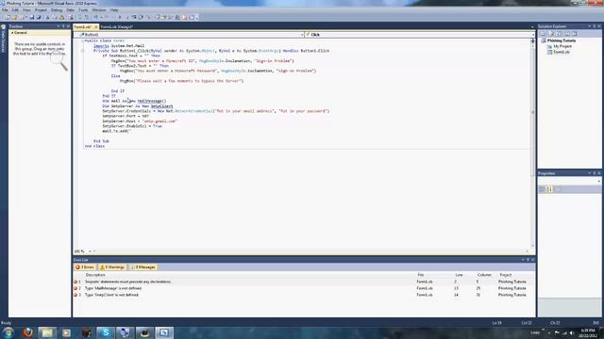Click the New Project toolbar icon
The height and width of the screenshot is (339, 604).
point(8,17)
